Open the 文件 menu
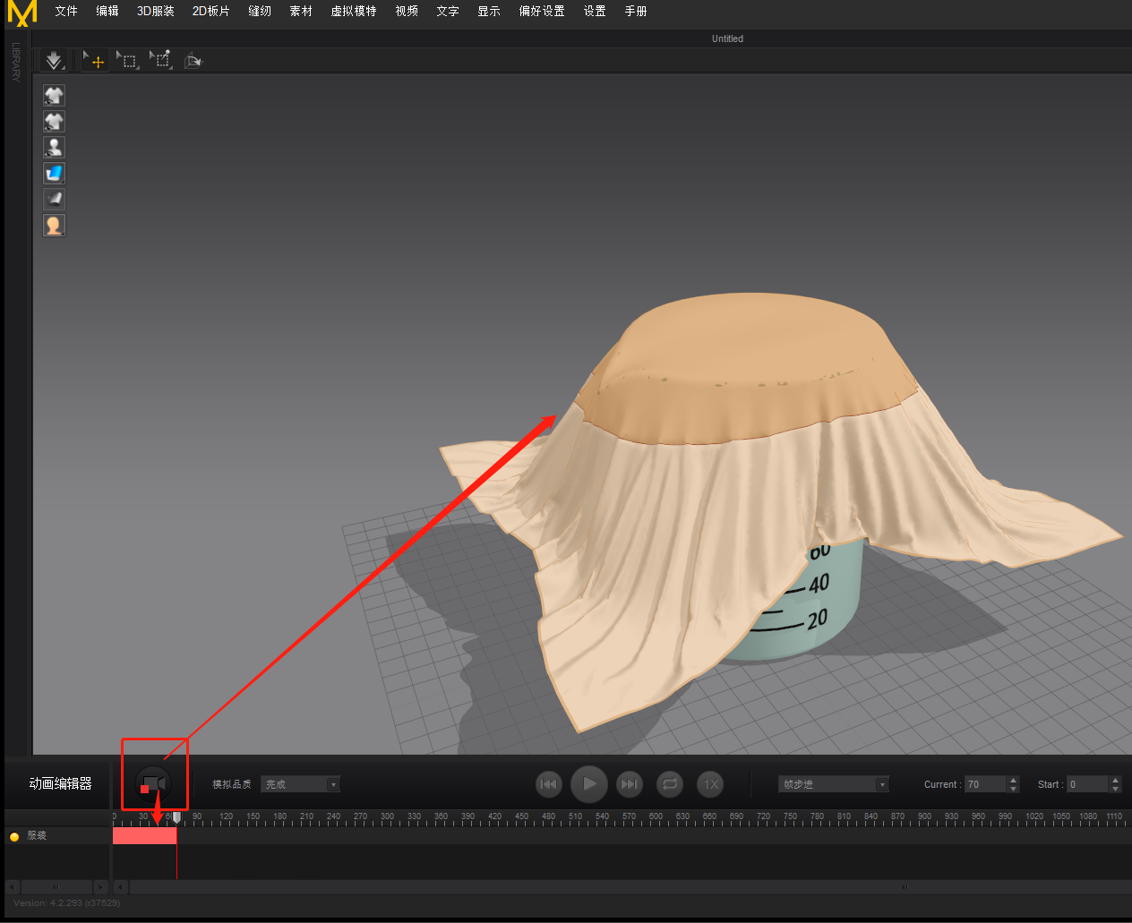Viewport: 1132px width, 923px height. 66,11
